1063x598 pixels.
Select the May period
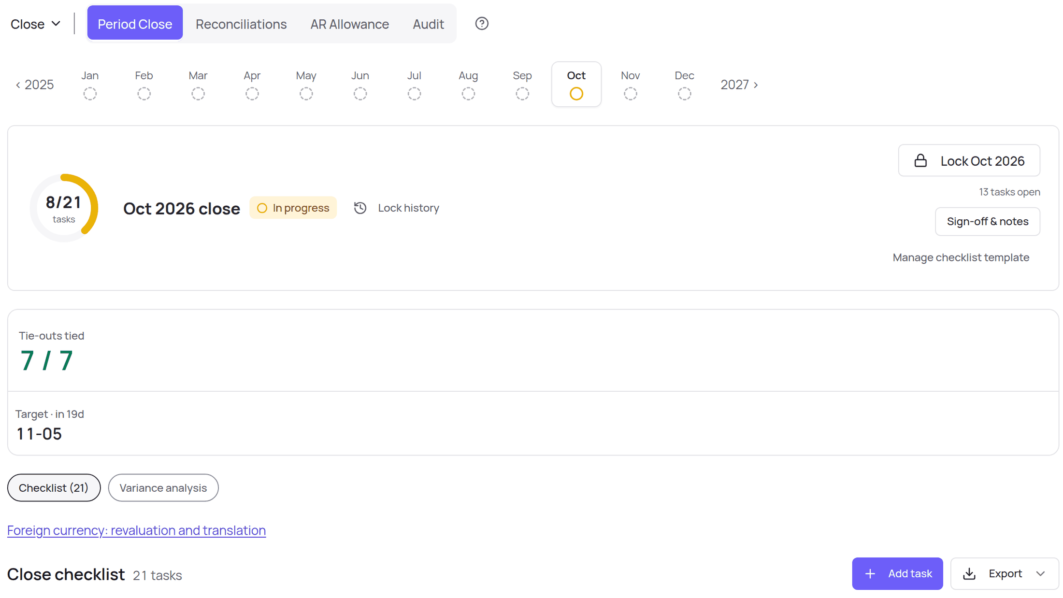tap(306, 85)
